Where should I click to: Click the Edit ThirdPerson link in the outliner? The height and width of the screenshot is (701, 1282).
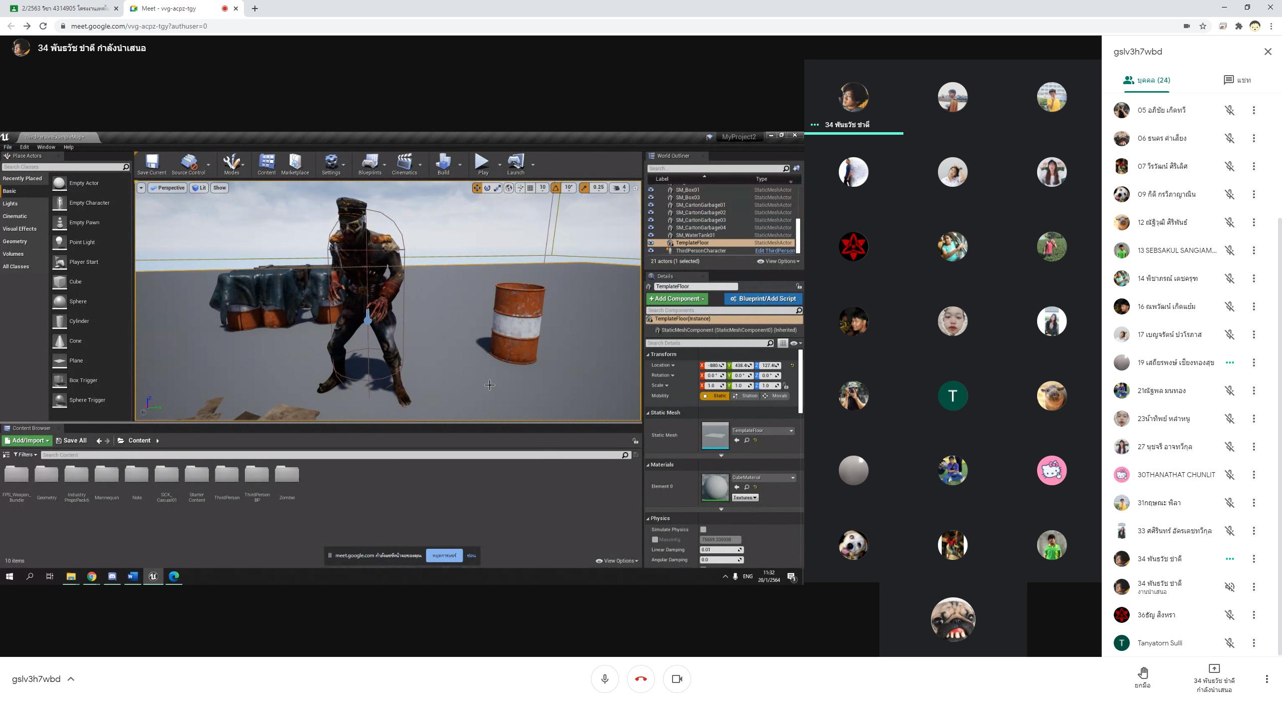(x=774, y=250)
